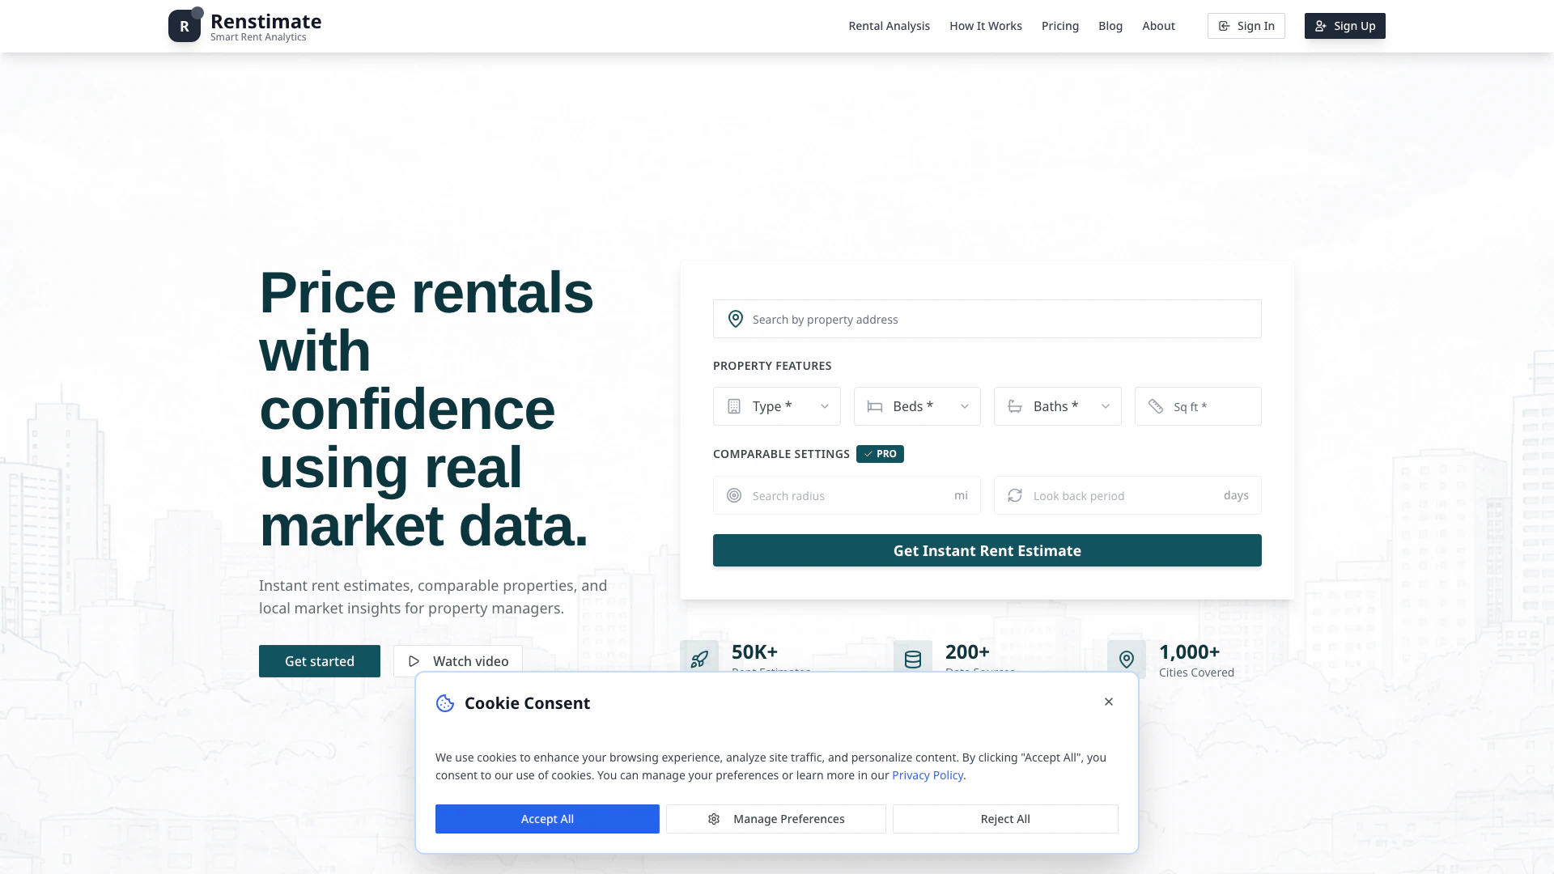Image resolution: width=1554 pixels, height=874 pixels.
Task: Open the Baths dropdown selector
Action: (1057, 406)
